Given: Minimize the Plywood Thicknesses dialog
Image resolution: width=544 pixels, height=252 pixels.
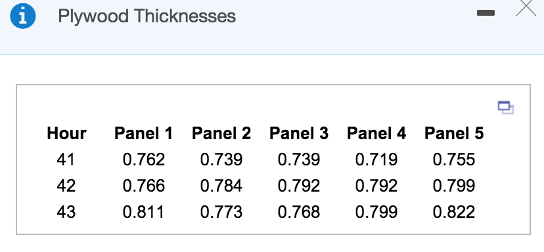Looking at the screenshot, I should point(486,13).
